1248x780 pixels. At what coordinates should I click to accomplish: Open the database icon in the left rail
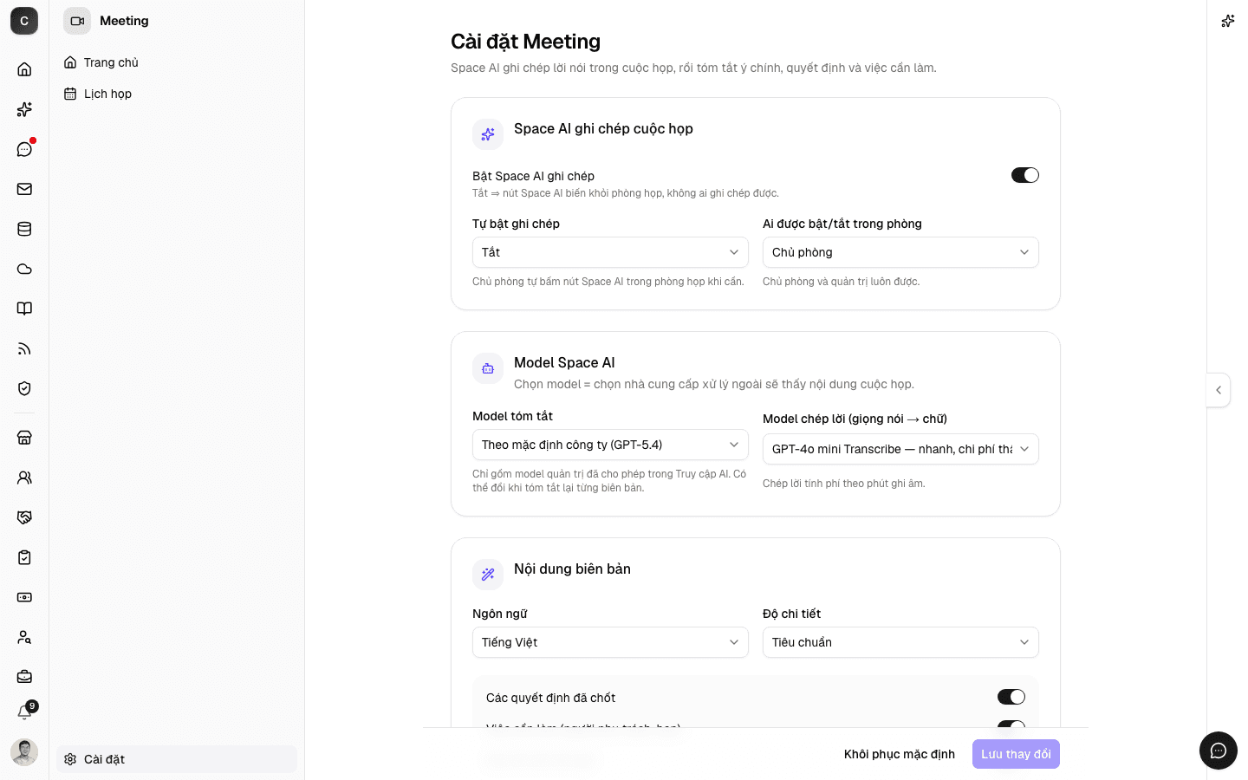24,229
